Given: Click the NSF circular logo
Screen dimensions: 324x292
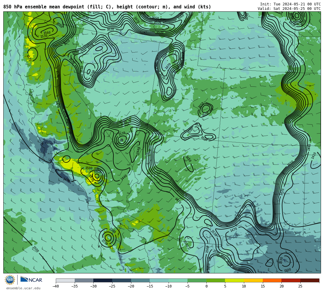Looking at the screenshot, I should (x=10, y=280).
